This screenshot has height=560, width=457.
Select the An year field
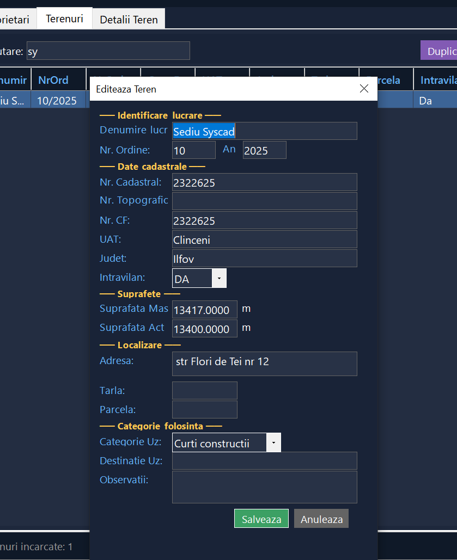coord(264,150)
